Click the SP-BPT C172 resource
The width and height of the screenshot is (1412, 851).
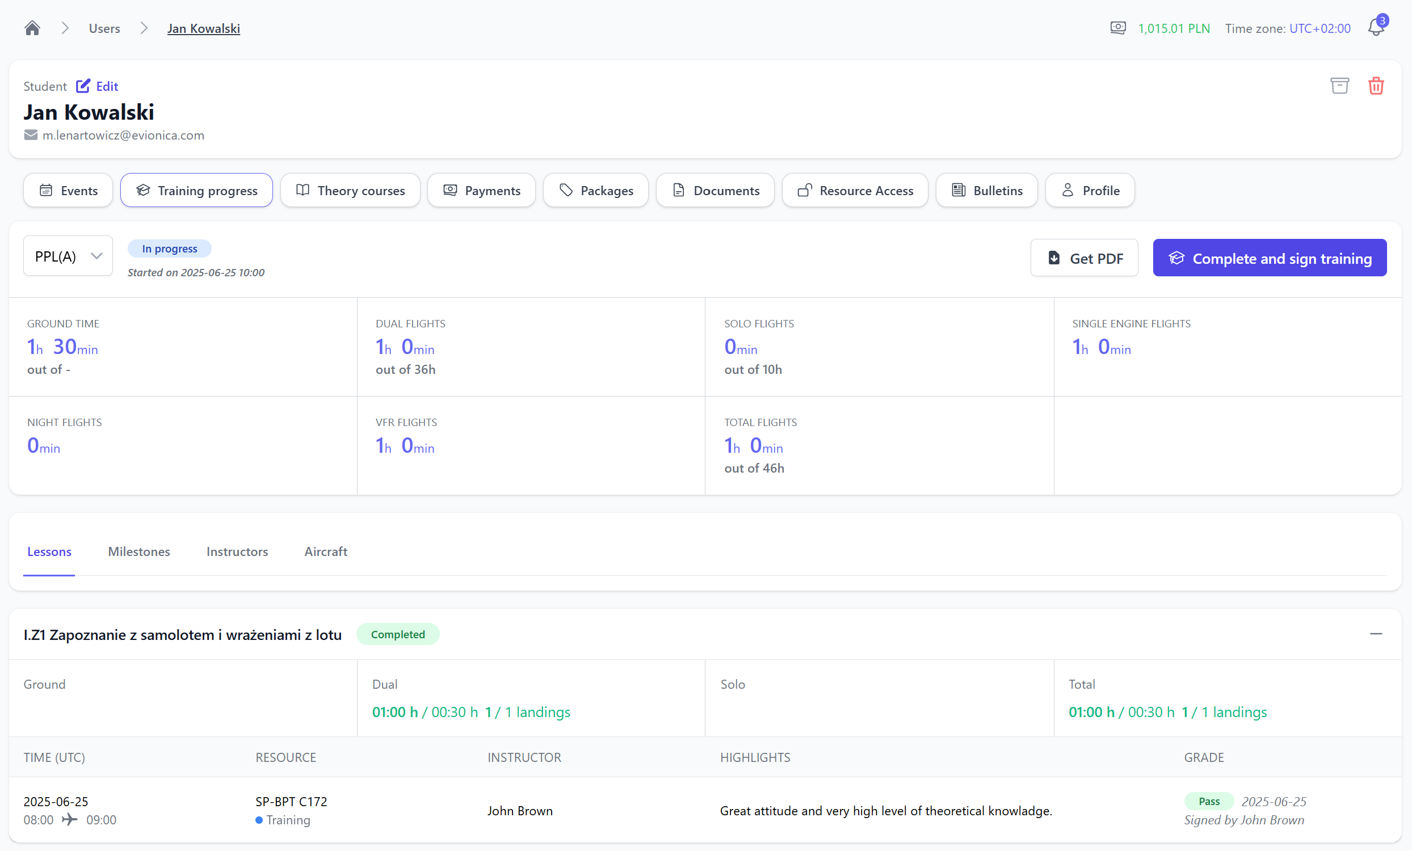click(292, 801)
